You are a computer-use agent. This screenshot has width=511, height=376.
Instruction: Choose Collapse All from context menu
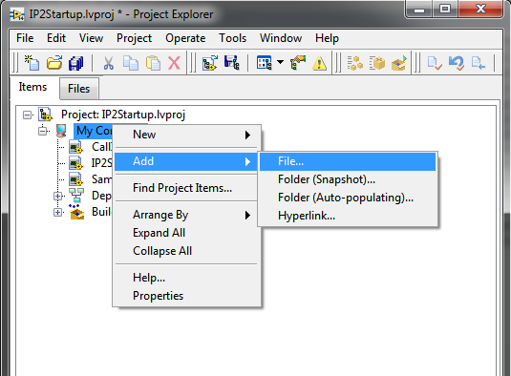(x=187, y=251)
